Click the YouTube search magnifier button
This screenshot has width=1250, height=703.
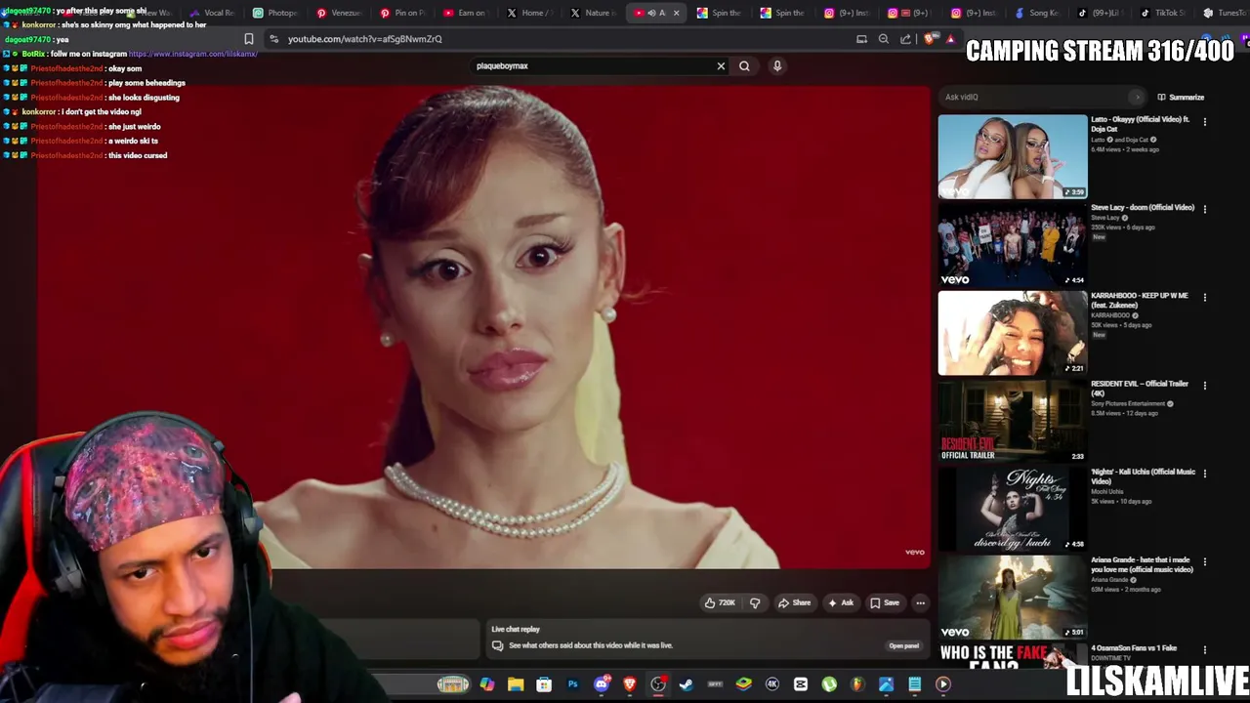click(x=744, y=66)
